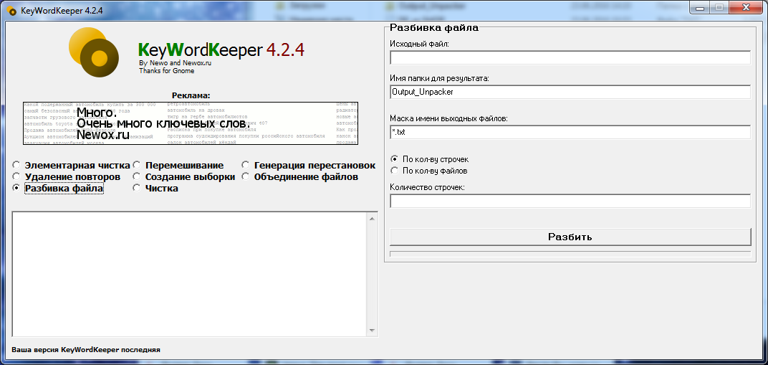Select splitting По кол-ву файлов
The image size is (768, 365).
pyautogui.click(x=394, y=171)
